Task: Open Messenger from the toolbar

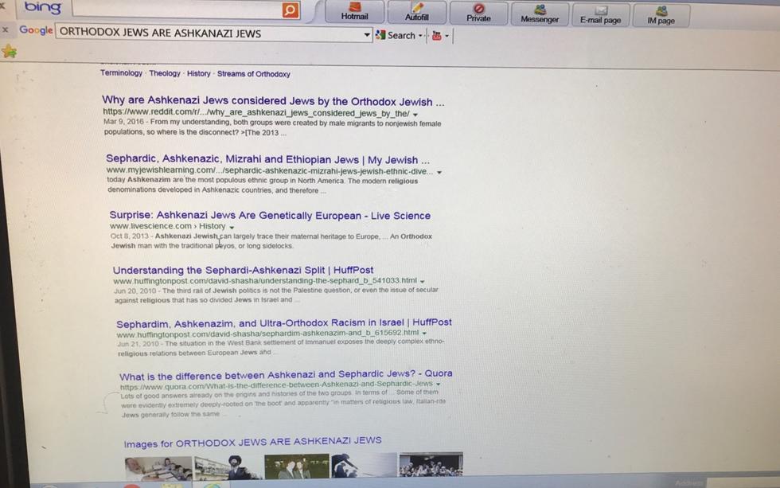Action: (540, 14)
